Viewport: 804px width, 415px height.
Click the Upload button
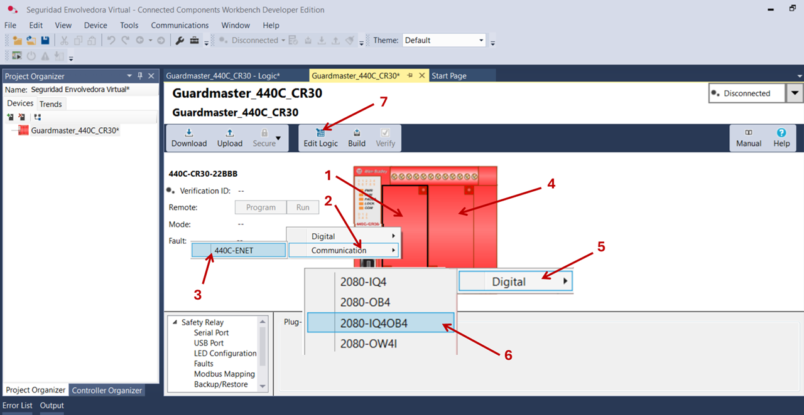click(230, 138)
